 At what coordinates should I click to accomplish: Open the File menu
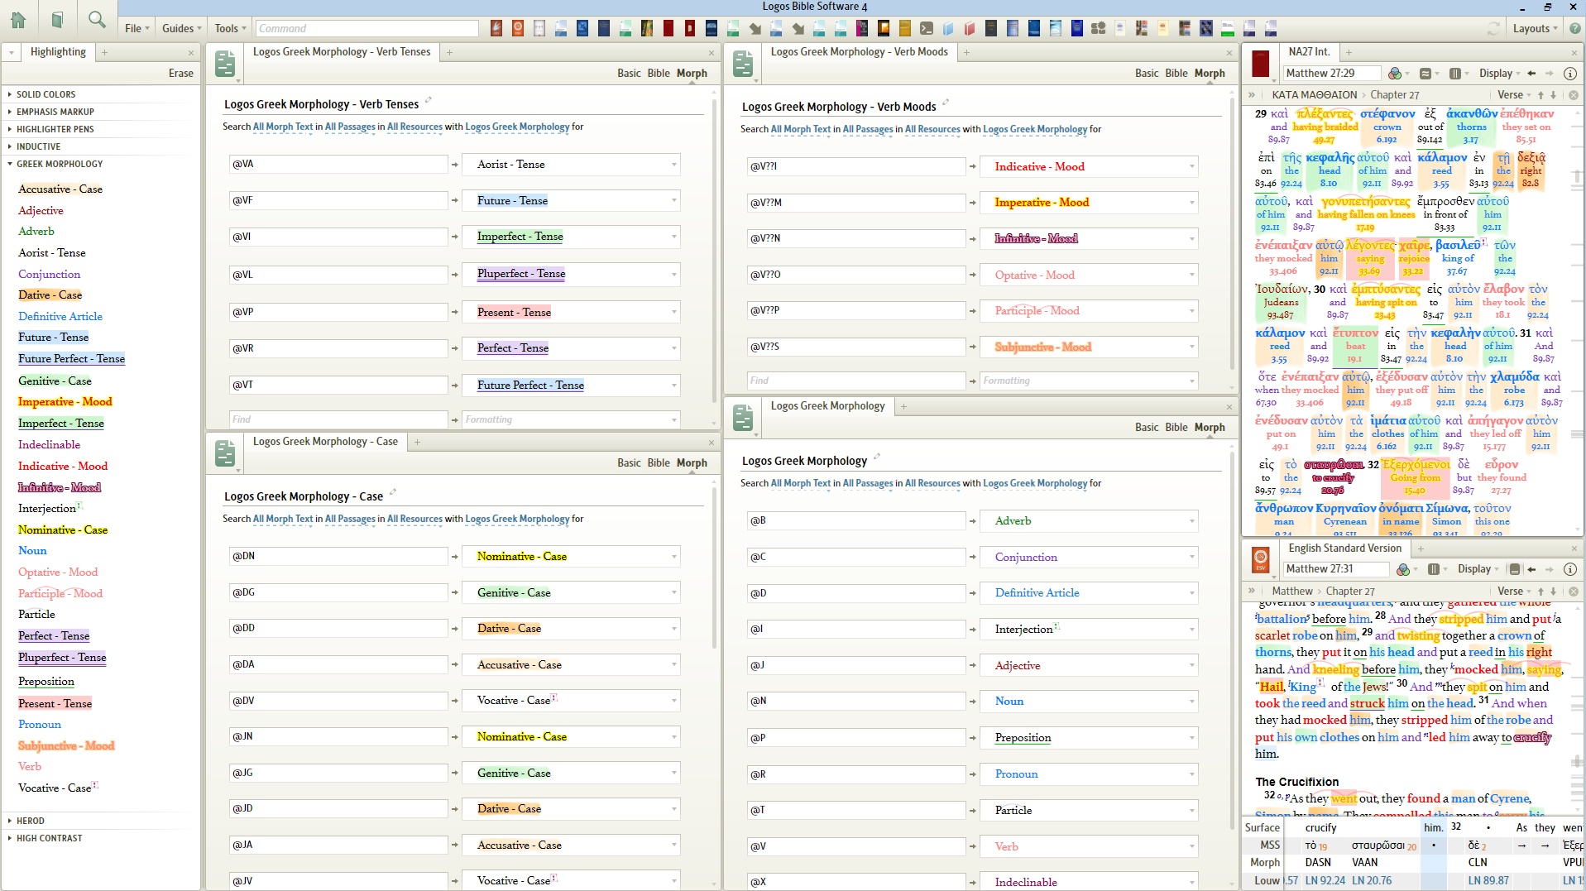[x=137, y=28]
